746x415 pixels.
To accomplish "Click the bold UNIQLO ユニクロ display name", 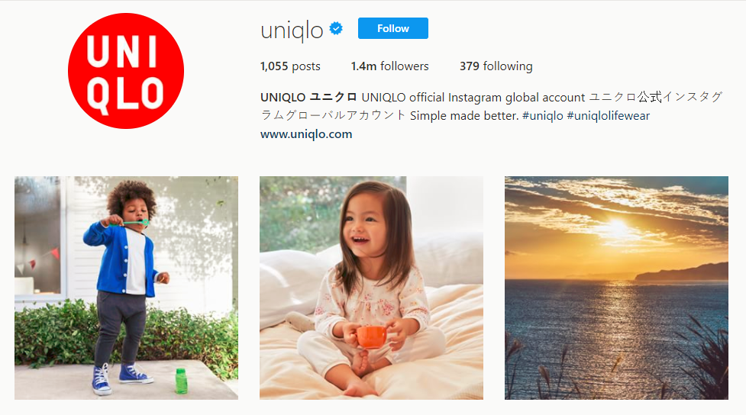I will click(308, 97).
